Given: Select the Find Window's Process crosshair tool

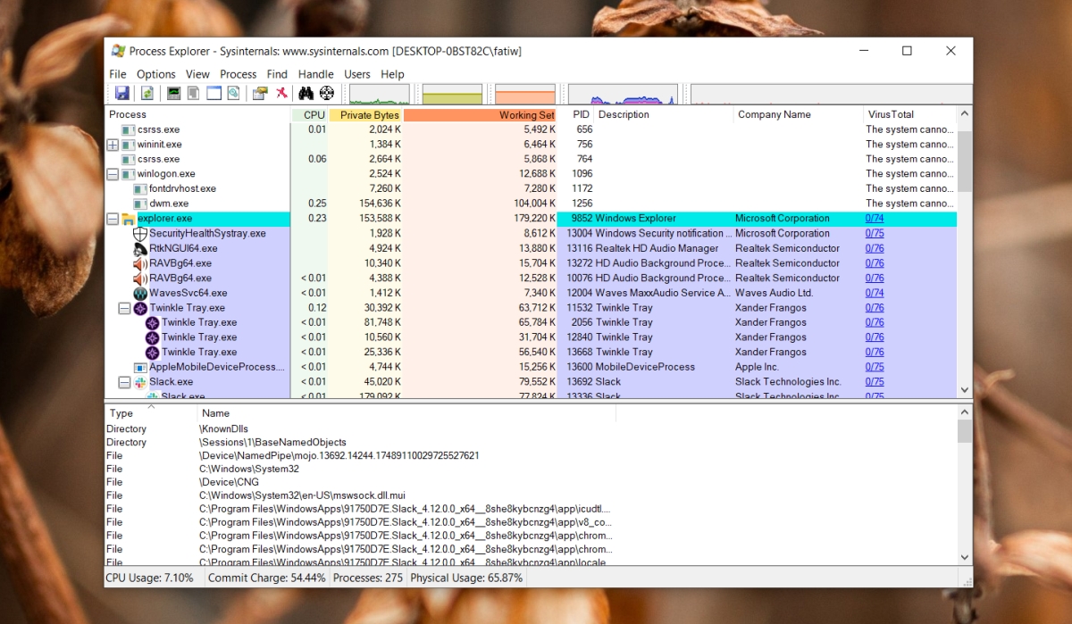Looking at the screenshot, I should point(326,93).
